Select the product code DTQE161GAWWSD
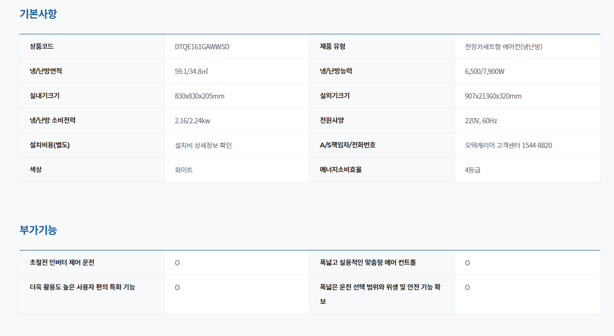614x336 pixels. pos(202,47)
